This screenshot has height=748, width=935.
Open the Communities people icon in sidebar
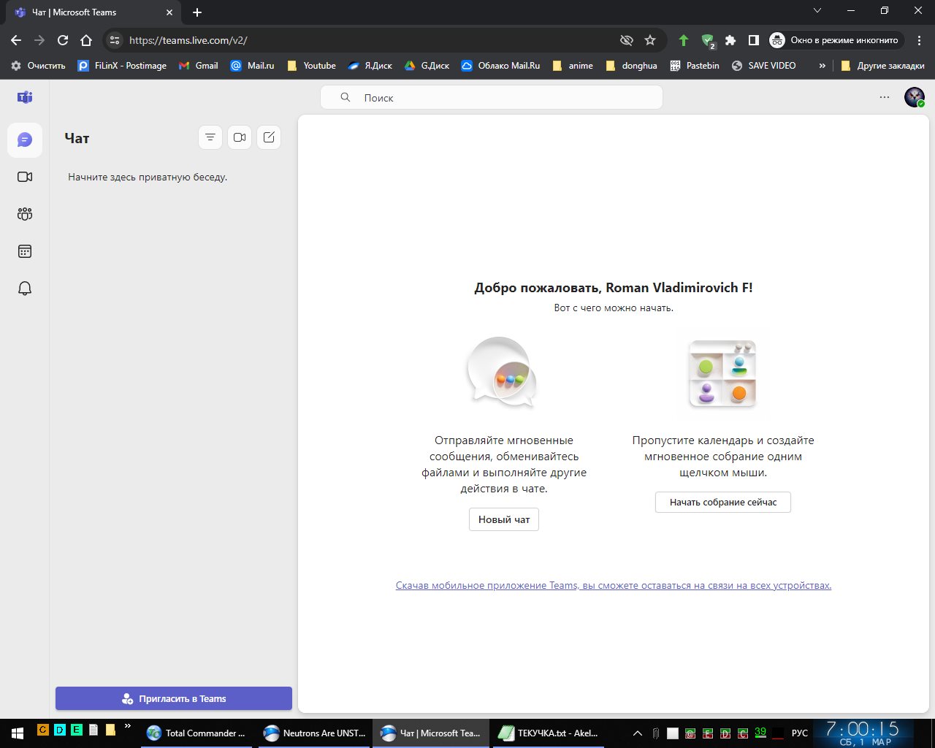tap(25, 214)
